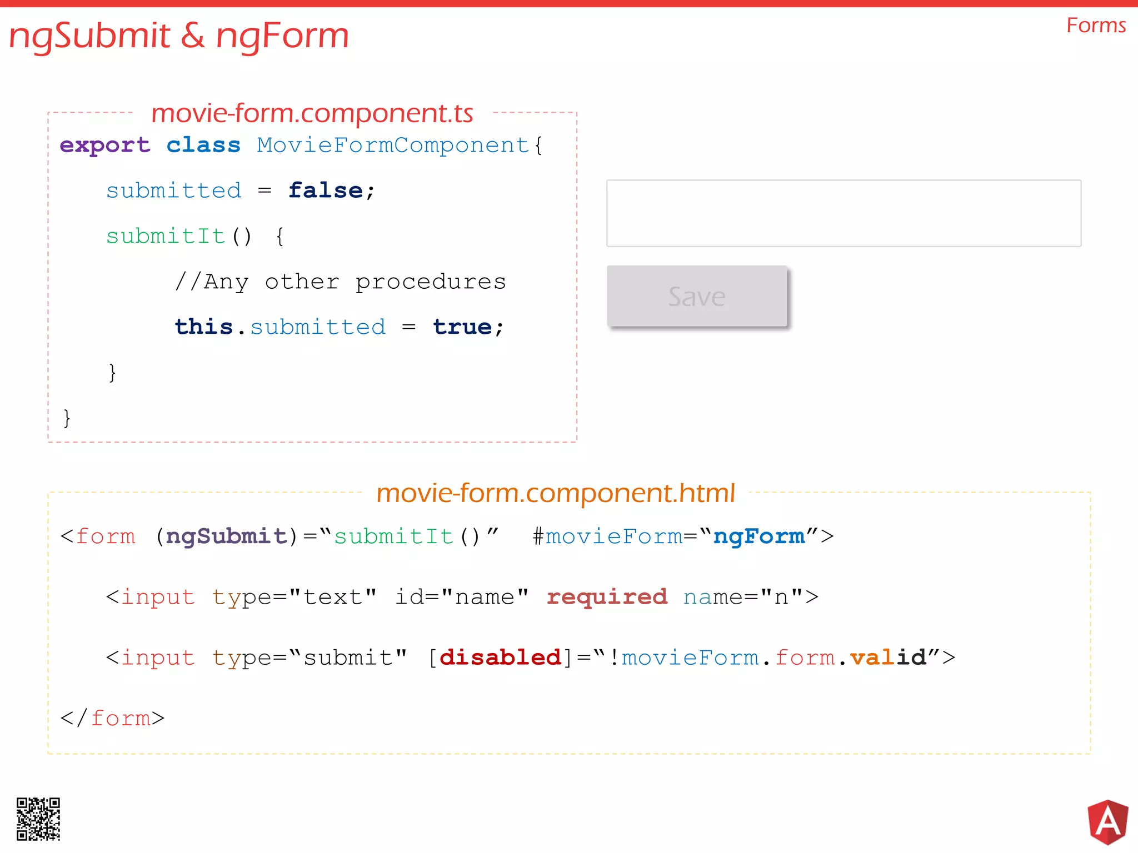Click the 'type=“submit"' attribute

[310, 658]
